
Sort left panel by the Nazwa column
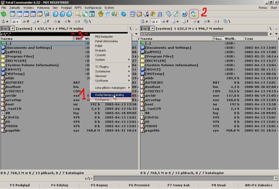[37, 39]
